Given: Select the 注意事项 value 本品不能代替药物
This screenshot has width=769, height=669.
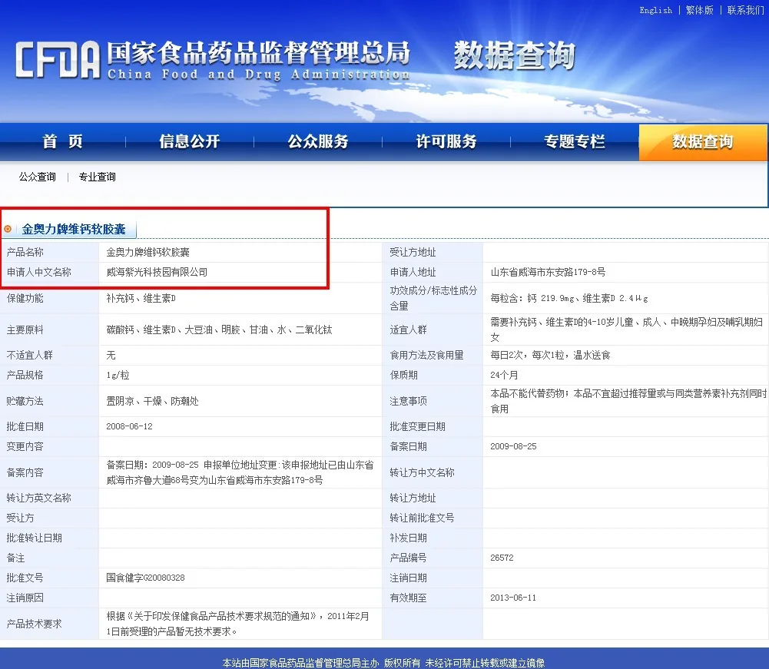Looking at the screenshot, I should [x=628, y=401].
